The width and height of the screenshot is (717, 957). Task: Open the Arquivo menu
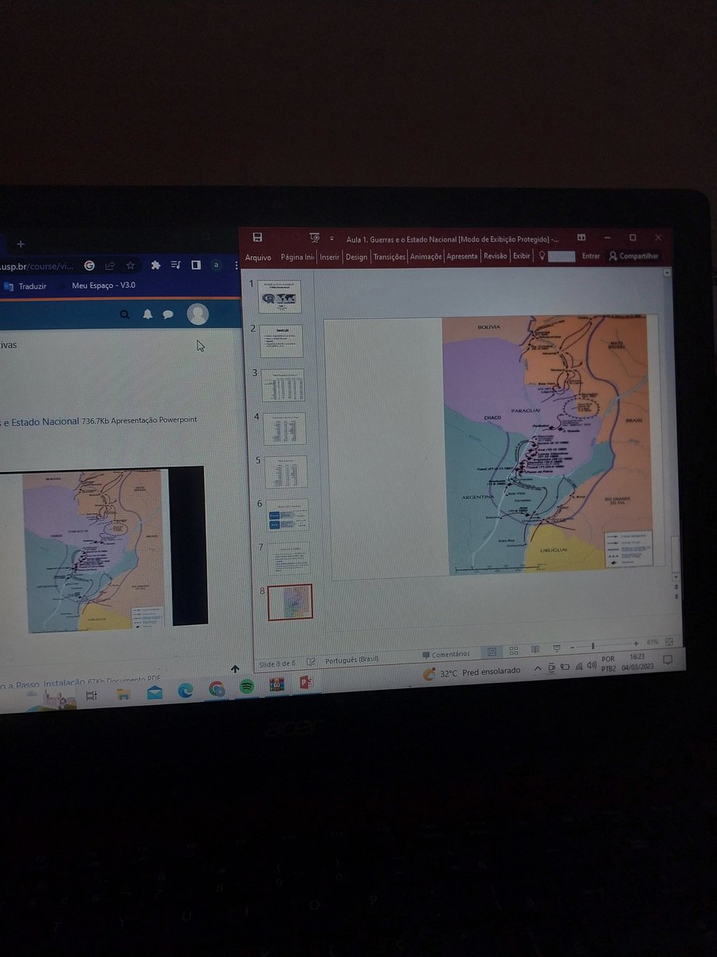(258, 258)
